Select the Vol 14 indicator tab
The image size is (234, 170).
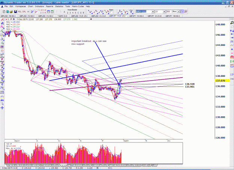63,165
